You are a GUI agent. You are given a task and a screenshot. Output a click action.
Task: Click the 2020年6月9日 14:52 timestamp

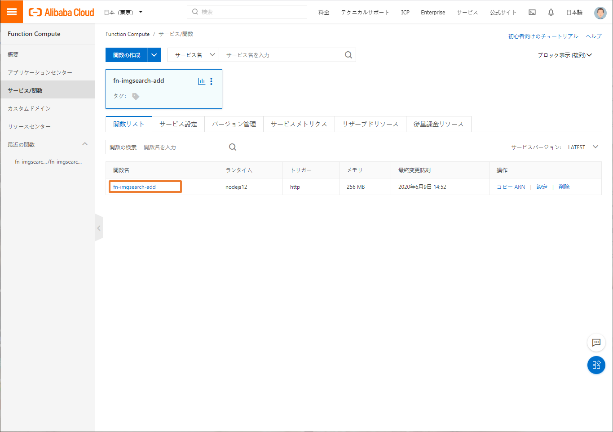coord(422,187)
